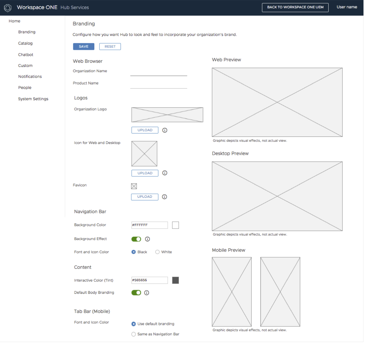Show info for Background Effect
This screenshot has width=365, height=344.
tap(147, 239)
